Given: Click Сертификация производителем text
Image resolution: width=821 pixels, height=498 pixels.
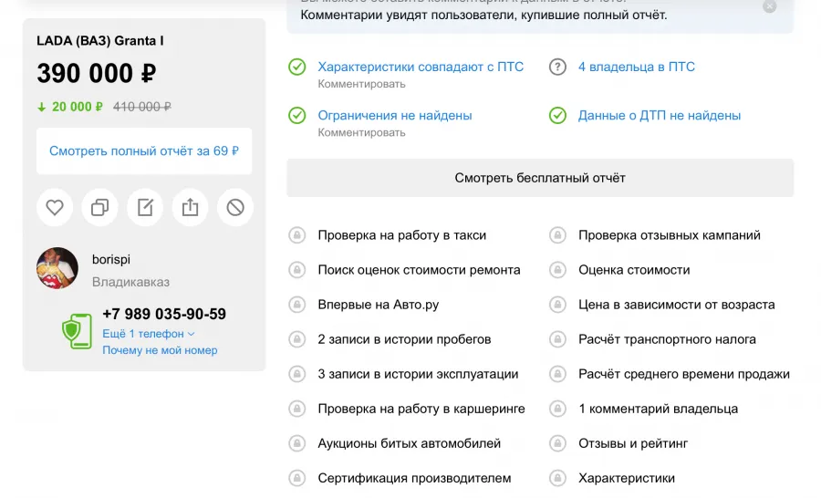Looking at the screenshot, I should (415, 478).
